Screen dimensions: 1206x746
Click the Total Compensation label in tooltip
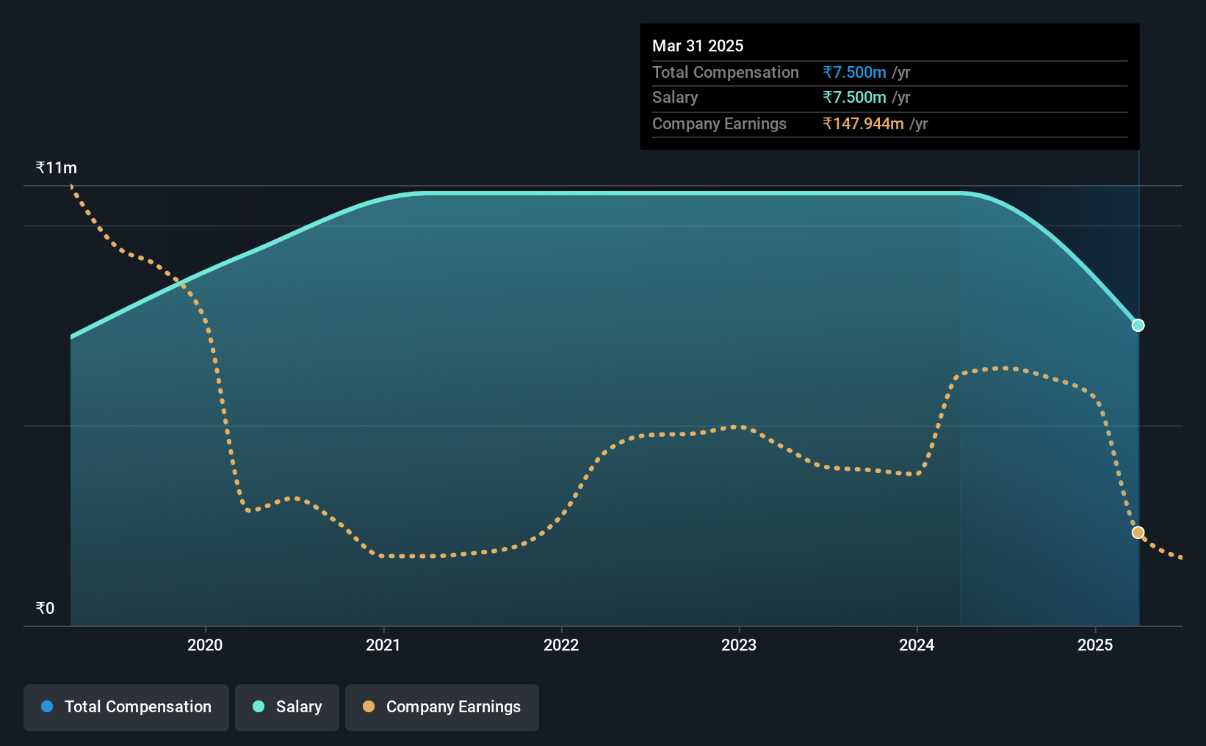[x=726, y=72]
